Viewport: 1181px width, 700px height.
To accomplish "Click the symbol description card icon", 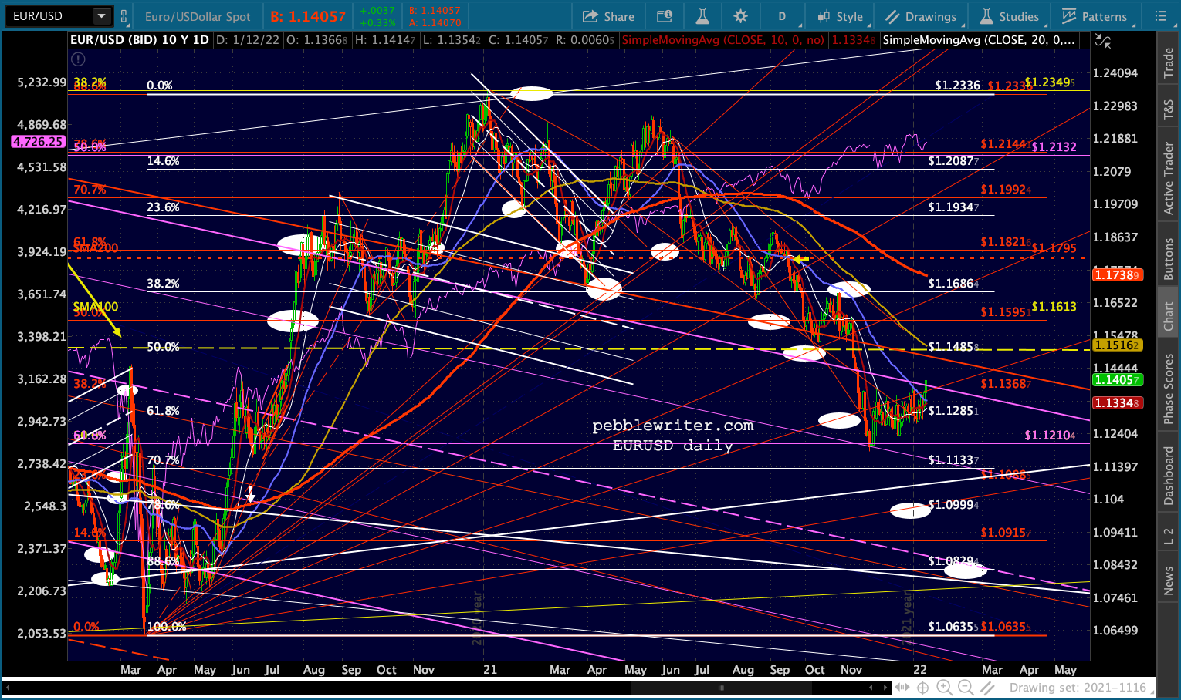I will click(x=664, y=16).
